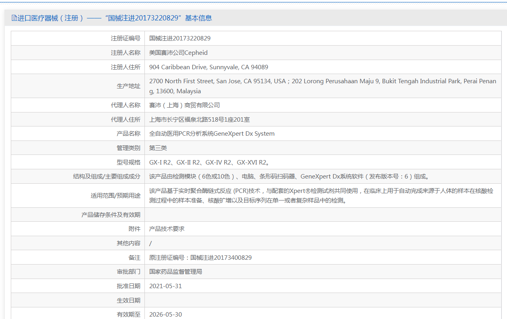Select model list GX-I R2, GX-II R2
The height and width of the screenshot is (319, 507).
209,163
